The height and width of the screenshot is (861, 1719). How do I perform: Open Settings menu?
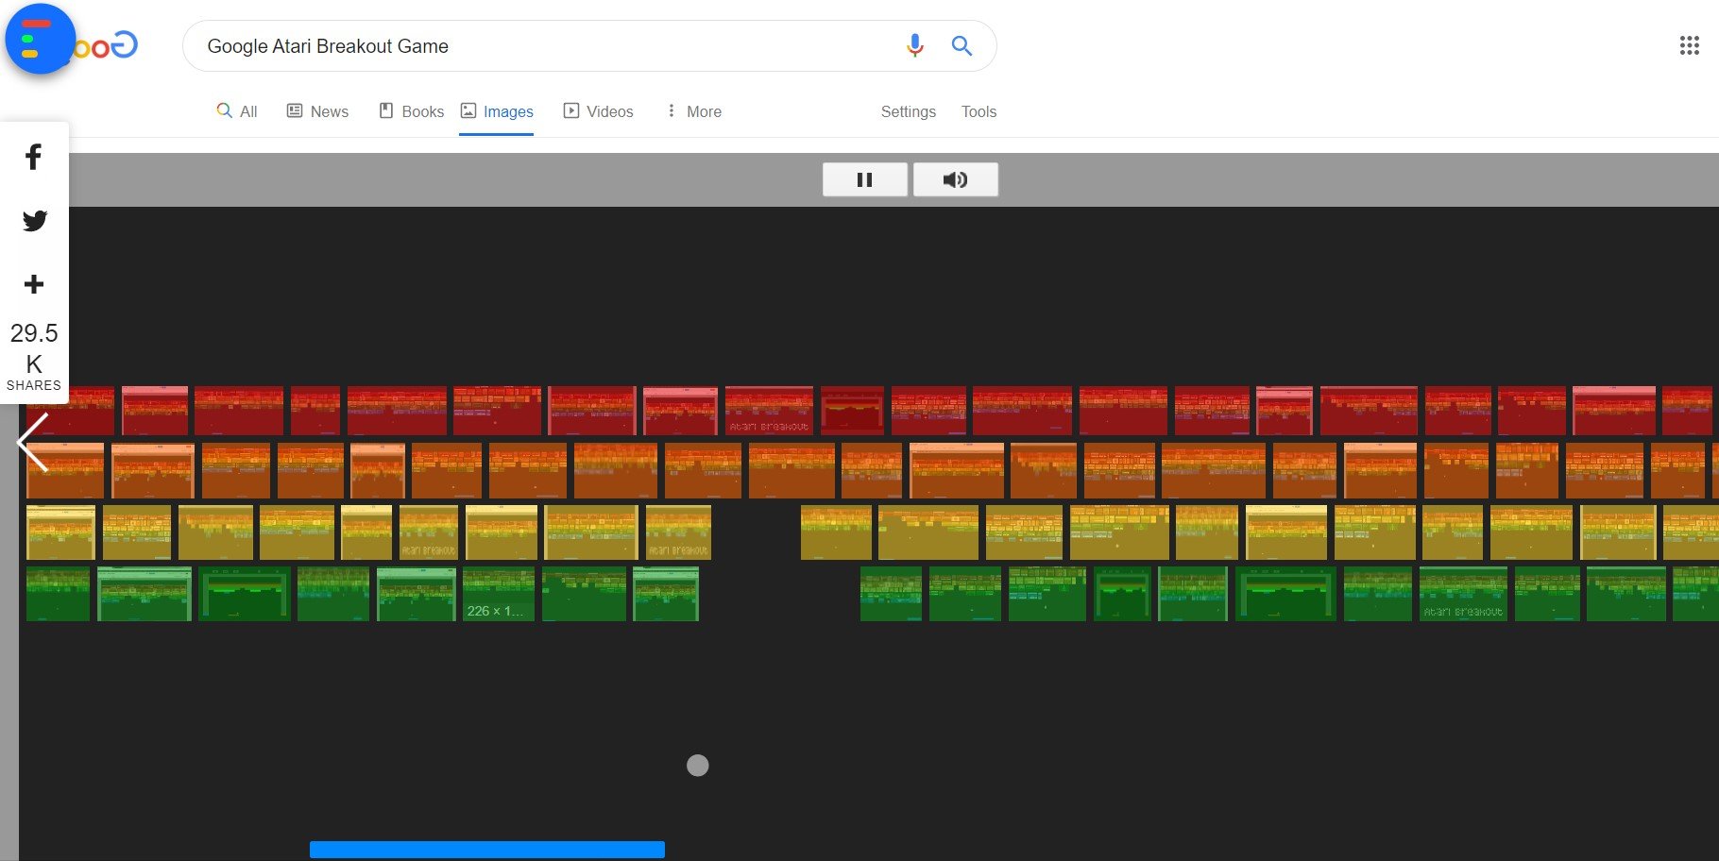point(909,111)
